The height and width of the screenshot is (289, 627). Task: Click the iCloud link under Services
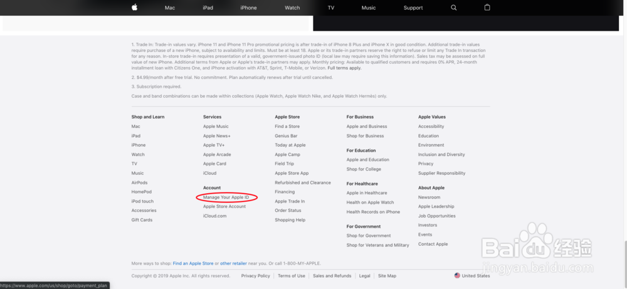point(209,173)
